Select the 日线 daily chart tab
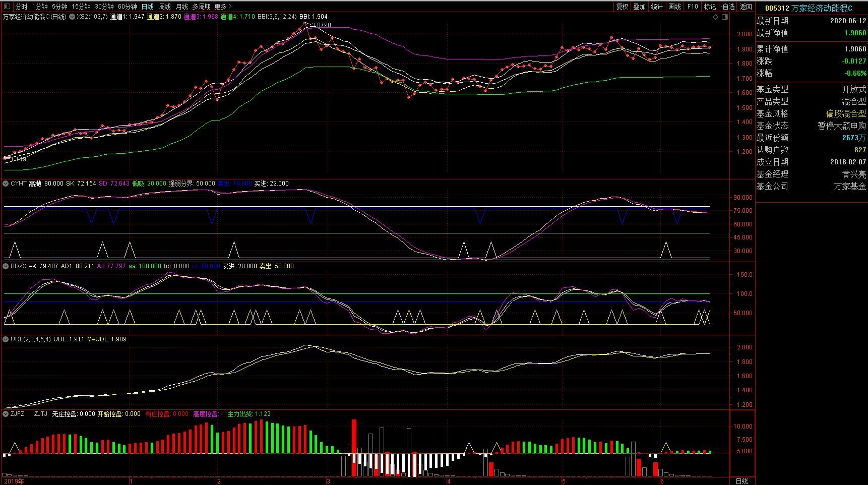 pos(148,7)
